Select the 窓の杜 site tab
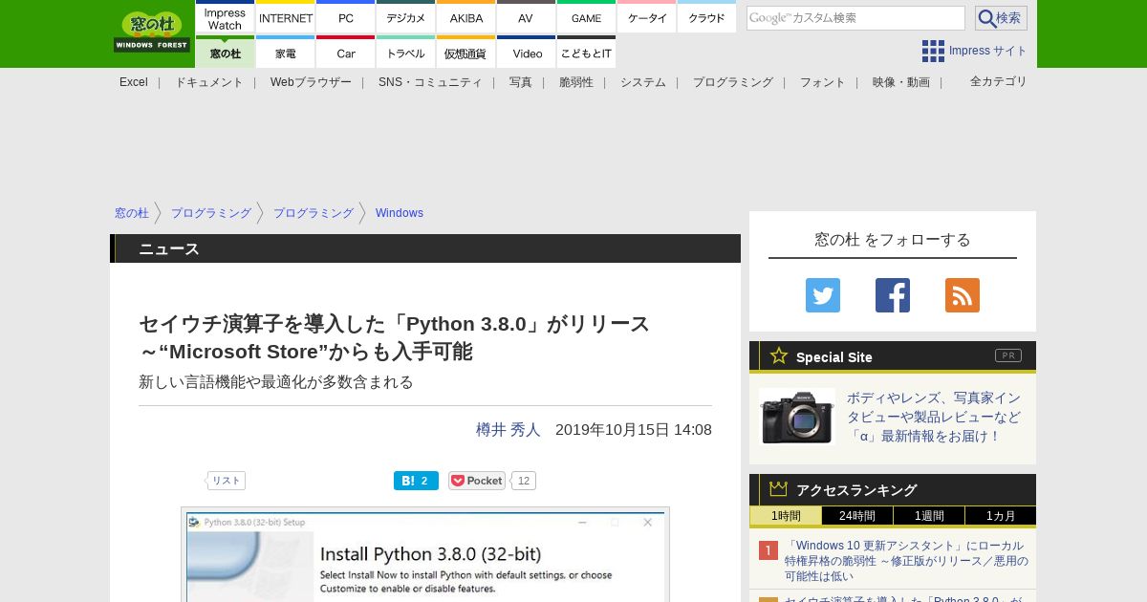1147x602 pixels. tap(226, 52)
